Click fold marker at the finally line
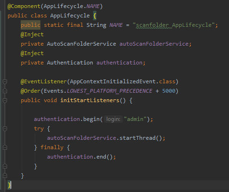Image resolution: width=229 pixels, height=192 pixels. pos(5,147)
